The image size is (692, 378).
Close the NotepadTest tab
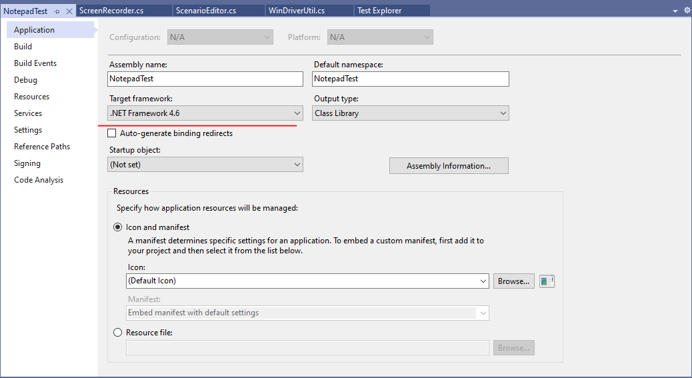(69, 11)
